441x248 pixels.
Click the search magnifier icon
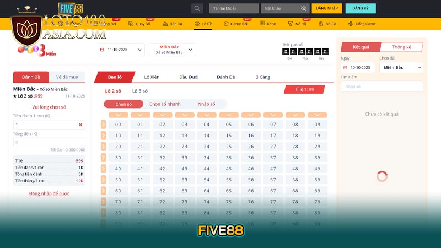pos(197,8)
